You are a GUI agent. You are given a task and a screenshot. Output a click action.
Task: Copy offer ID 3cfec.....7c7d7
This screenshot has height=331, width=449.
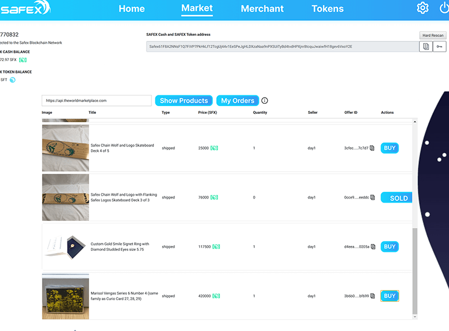(372, 148)
